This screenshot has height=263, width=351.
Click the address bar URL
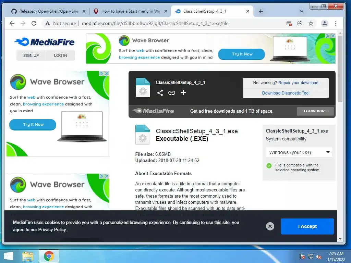click(x=155, y=24)
